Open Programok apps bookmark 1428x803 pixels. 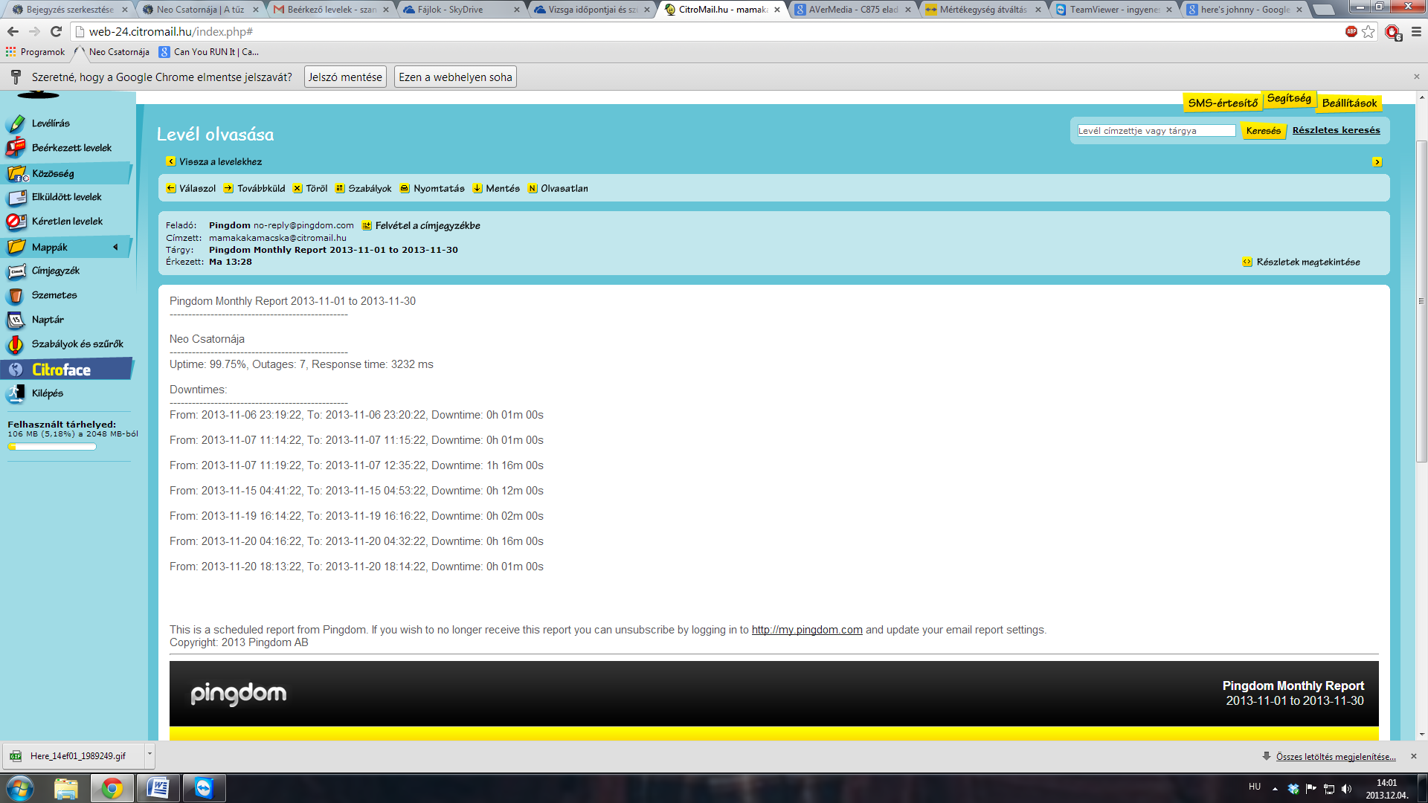[x=35, y=52]
